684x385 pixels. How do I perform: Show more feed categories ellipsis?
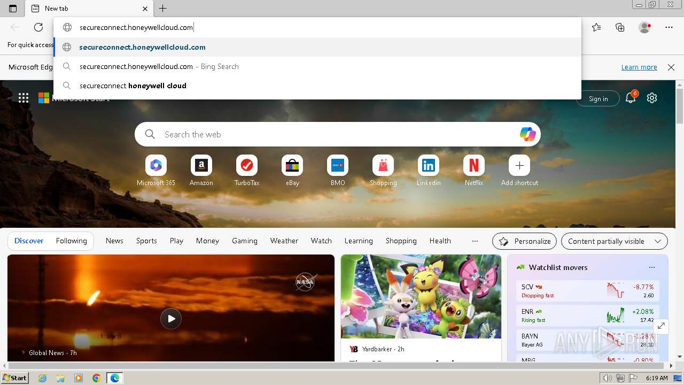pyautogui.click(x=475, y=241)
